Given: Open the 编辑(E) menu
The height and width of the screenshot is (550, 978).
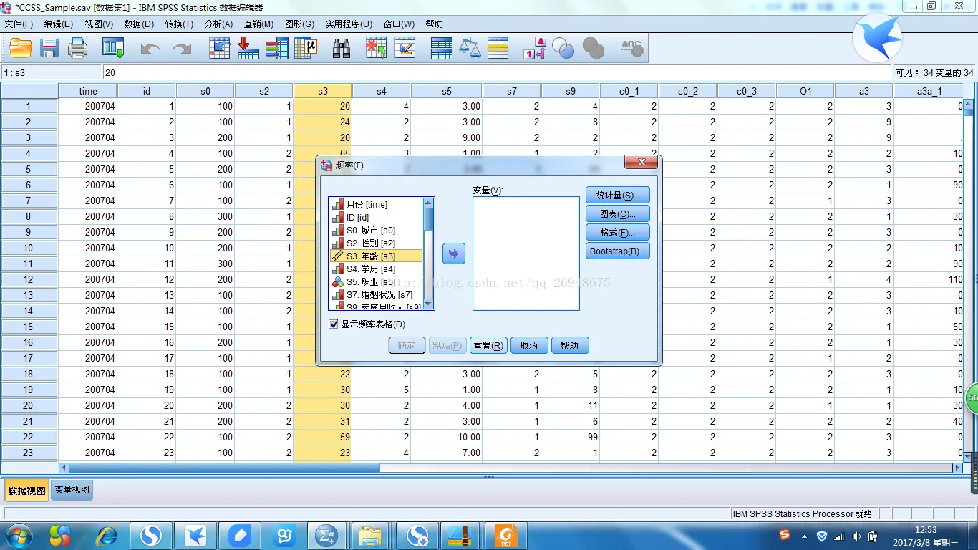Looking at the screenshot, I should [58, 24].
